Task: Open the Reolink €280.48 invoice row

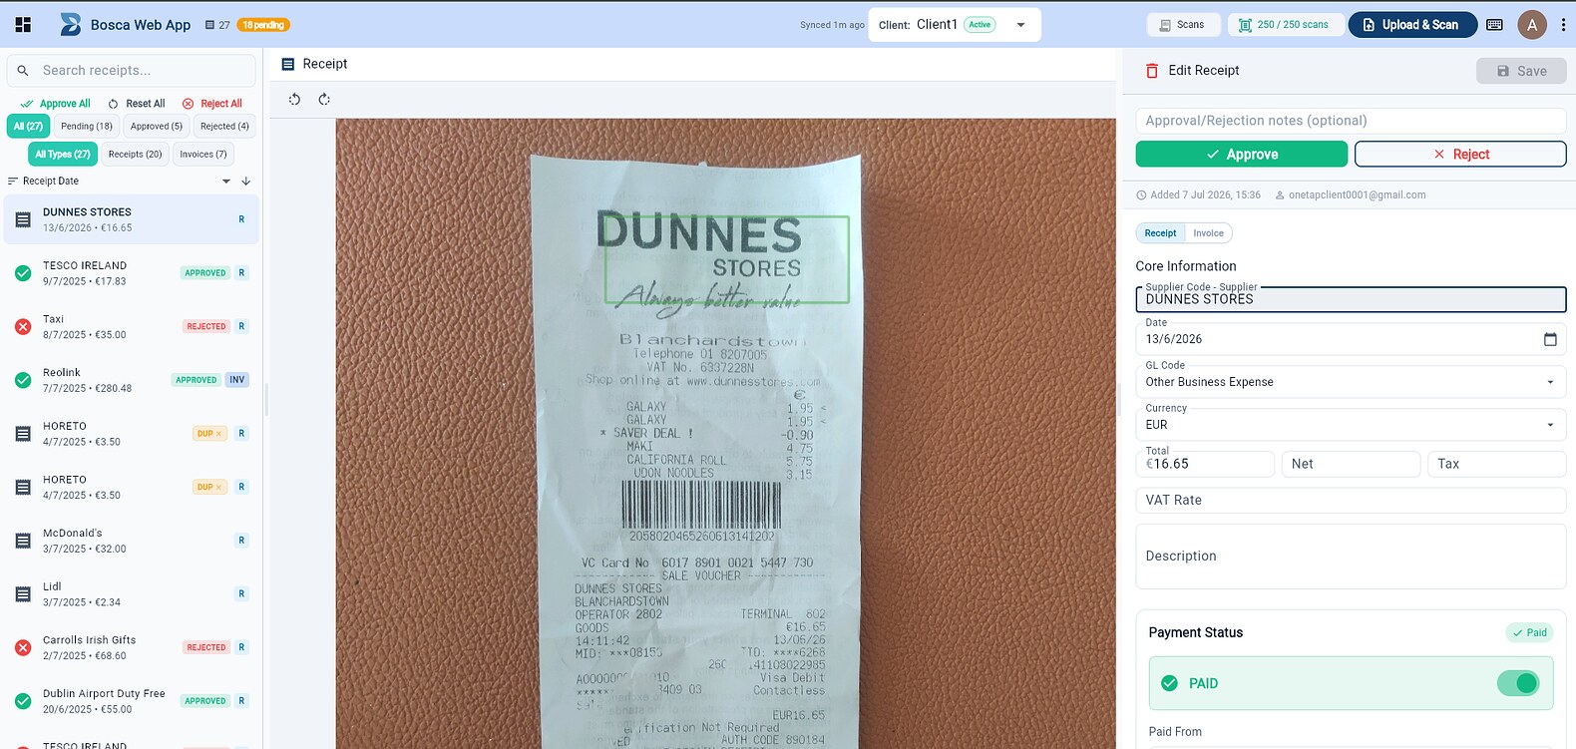Action: click(132, 380)
